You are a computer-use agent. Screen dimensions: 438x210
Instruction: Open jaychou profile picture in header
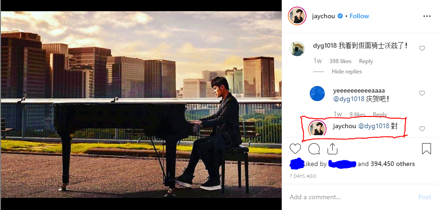tap(297, 16)
